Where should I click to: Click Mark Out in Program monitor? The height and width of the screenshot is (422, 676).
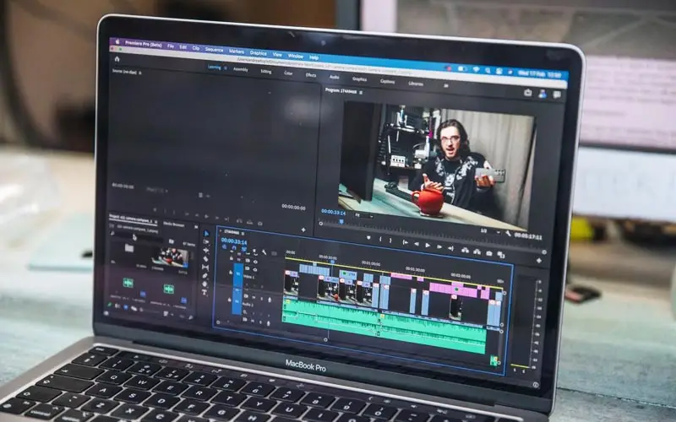[x=390, y=241]
